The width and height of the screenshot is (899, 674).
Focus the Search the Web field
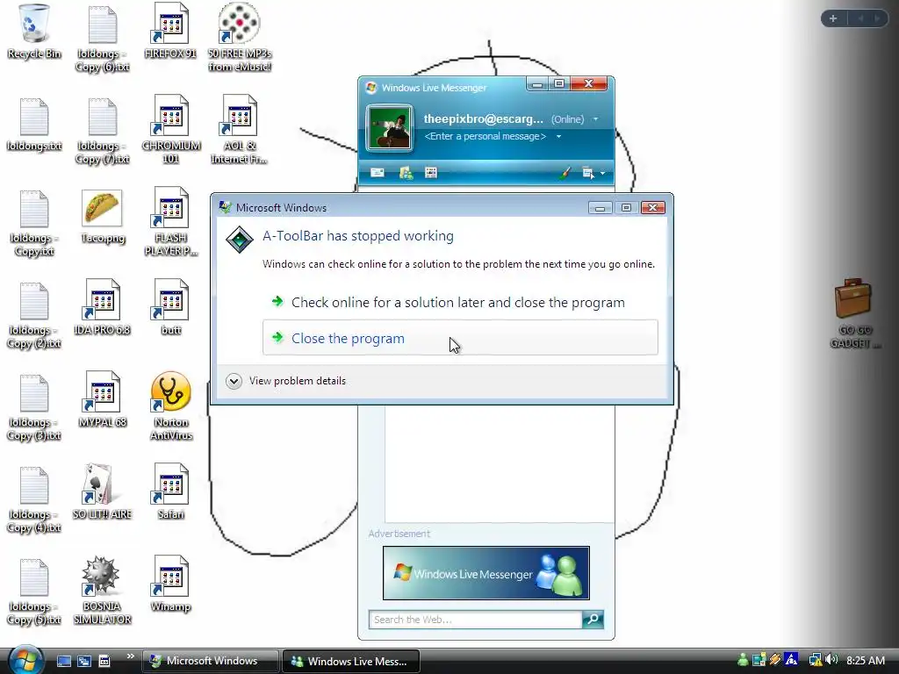point(475,619)
